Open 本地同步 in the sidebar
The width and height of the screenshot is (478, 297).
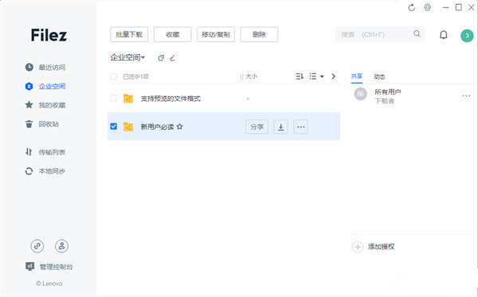[52, 171]
